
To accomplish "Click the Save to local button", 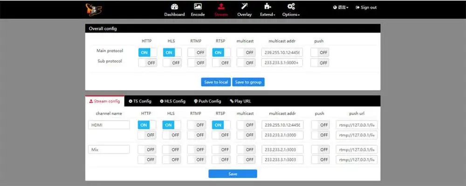I will coord(216,82).
